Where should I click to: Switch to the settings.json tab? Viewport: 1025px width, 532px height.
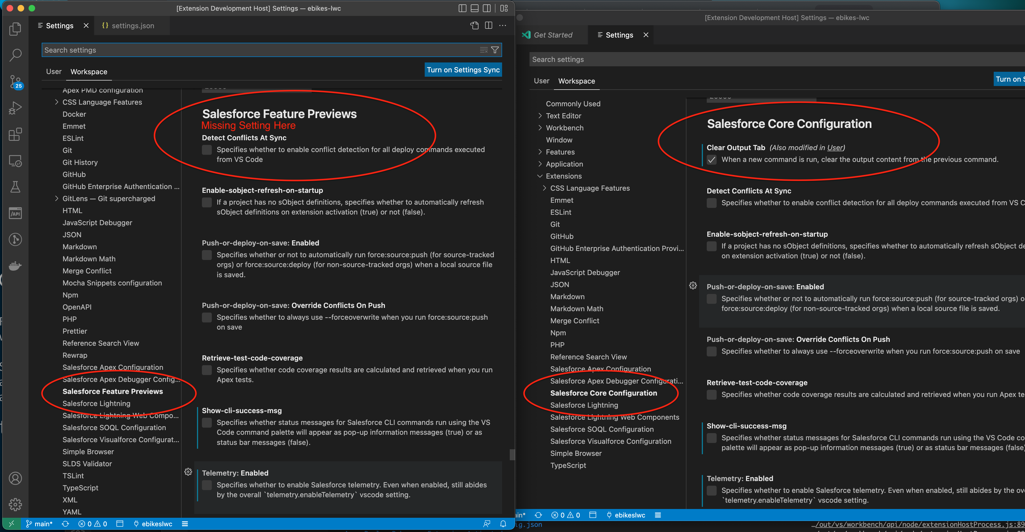click(128, 25)
